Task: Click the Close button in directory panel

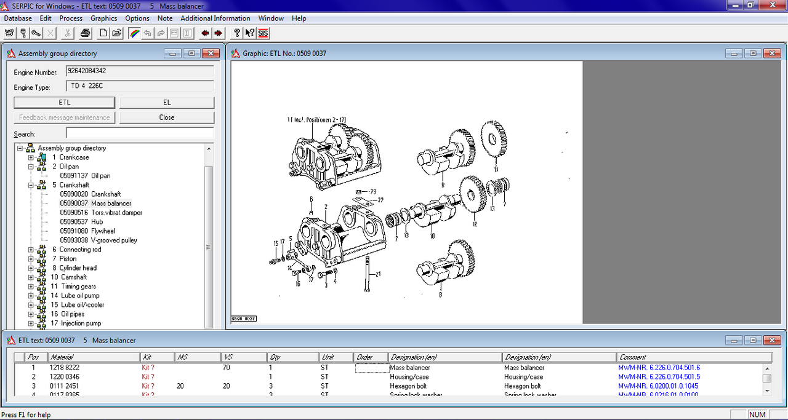Action: coord(167,117)
